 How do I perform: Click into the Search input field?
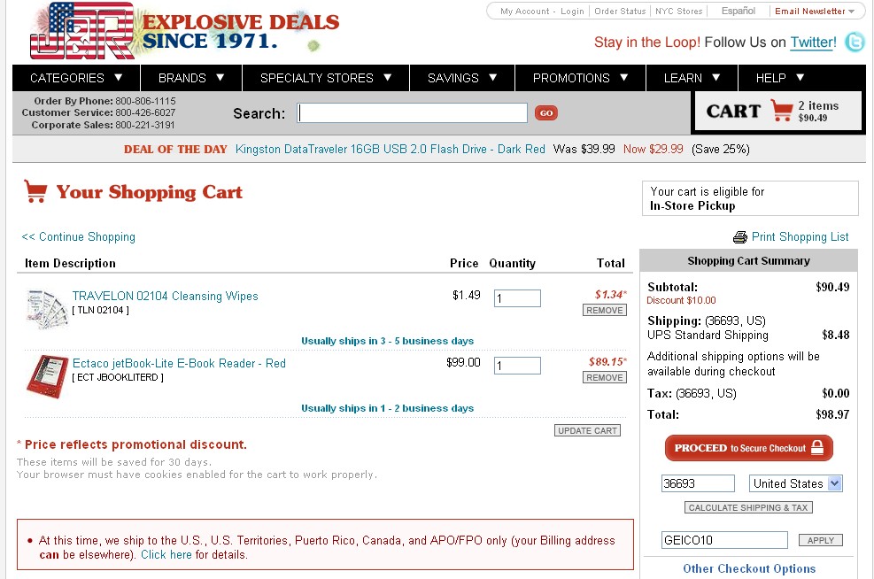click(412, 113)
